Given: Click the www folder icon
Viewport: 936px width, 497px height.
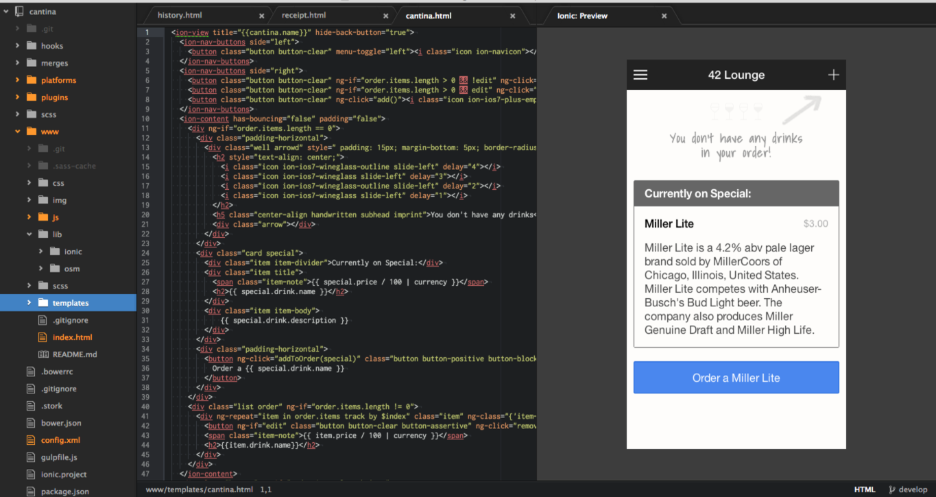Looking at the screenshot, I should click(x=31, y=132).
